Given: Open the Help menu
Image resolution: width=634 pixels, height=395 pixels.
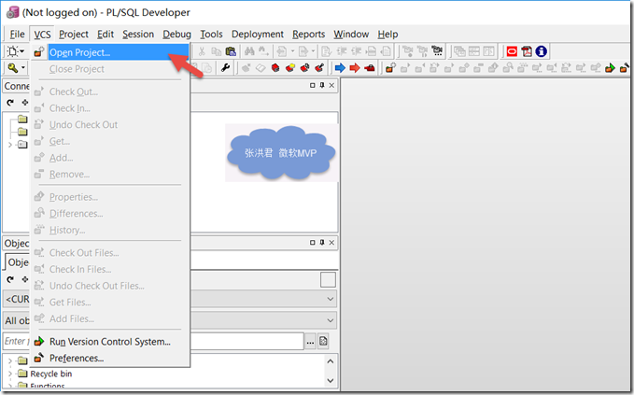Looking at the screenshot, I should pyautogui.click(x=387, y=34).
